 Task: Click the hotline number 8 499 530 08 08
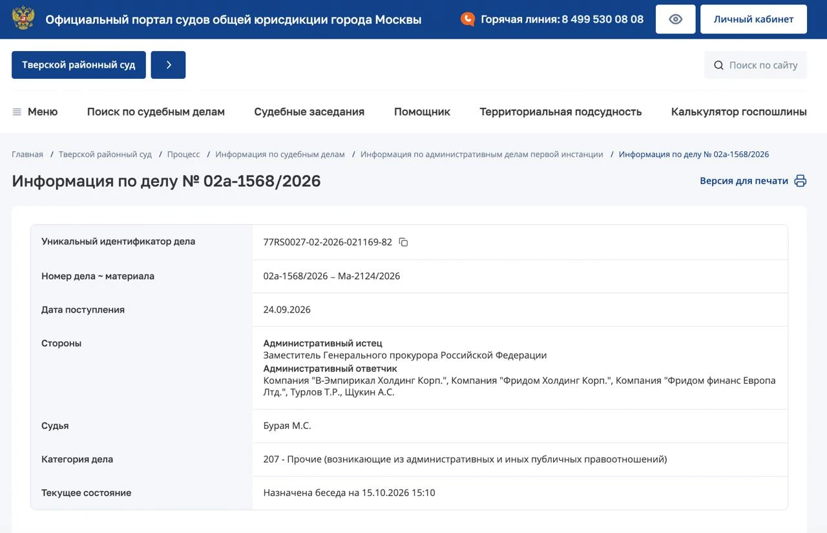pyautogui.click(x=603, y=19)
